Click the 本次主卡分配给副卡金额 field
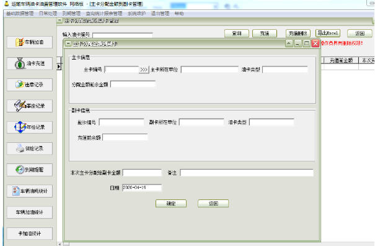The width and height of the screenshot is (375, 246). point(142,173)
